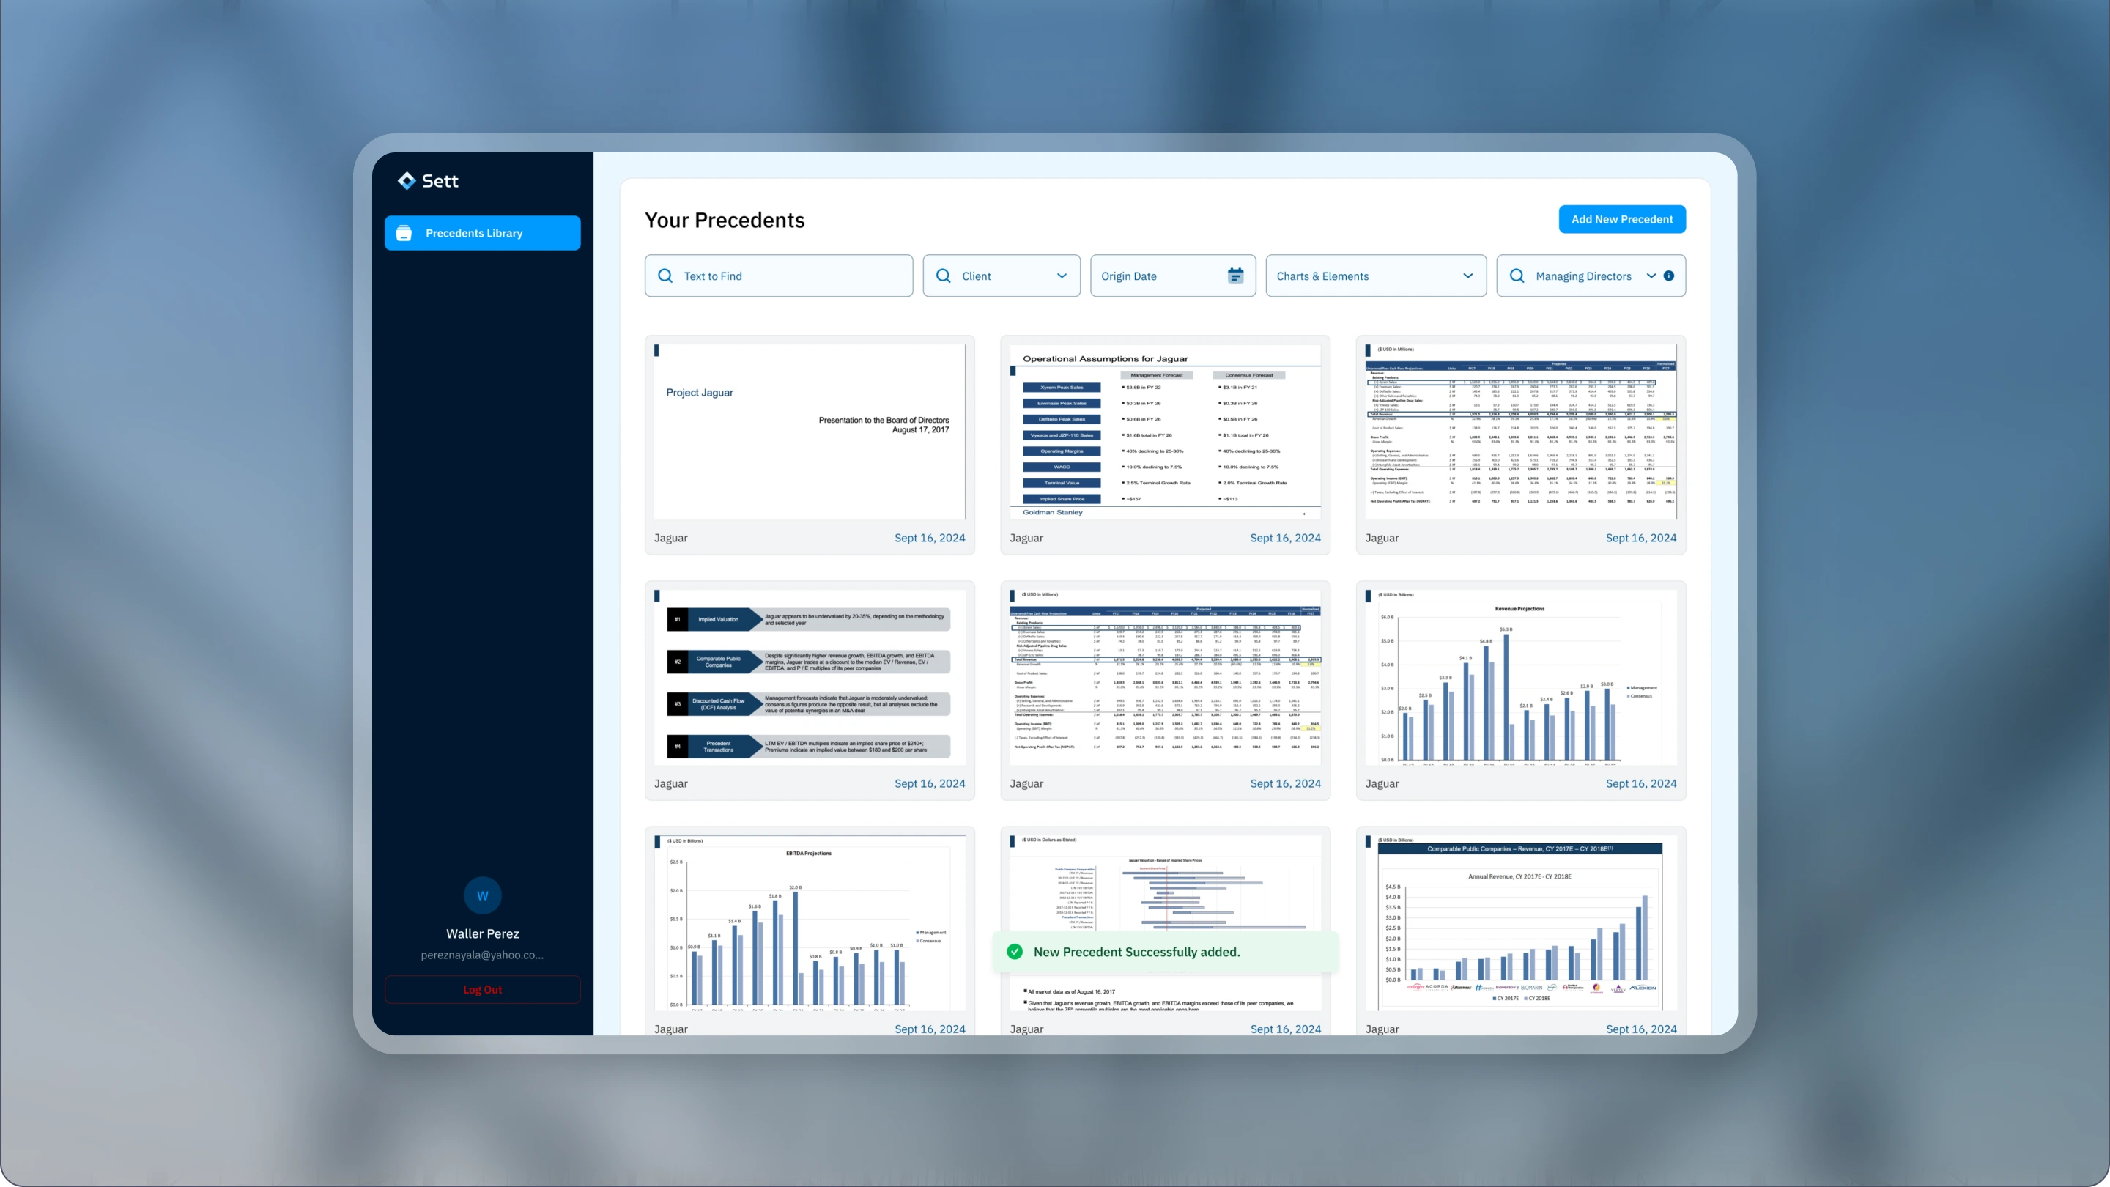Click the Managing Directors search icon
Image resolution: width=2110 pixels, height=1187 pixels.
pos(1517,276)
